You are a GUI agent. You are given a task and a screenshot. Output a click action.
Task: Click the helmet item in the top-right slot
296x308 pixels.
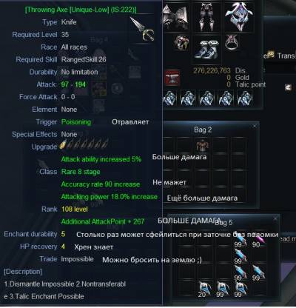coord(239,17)
